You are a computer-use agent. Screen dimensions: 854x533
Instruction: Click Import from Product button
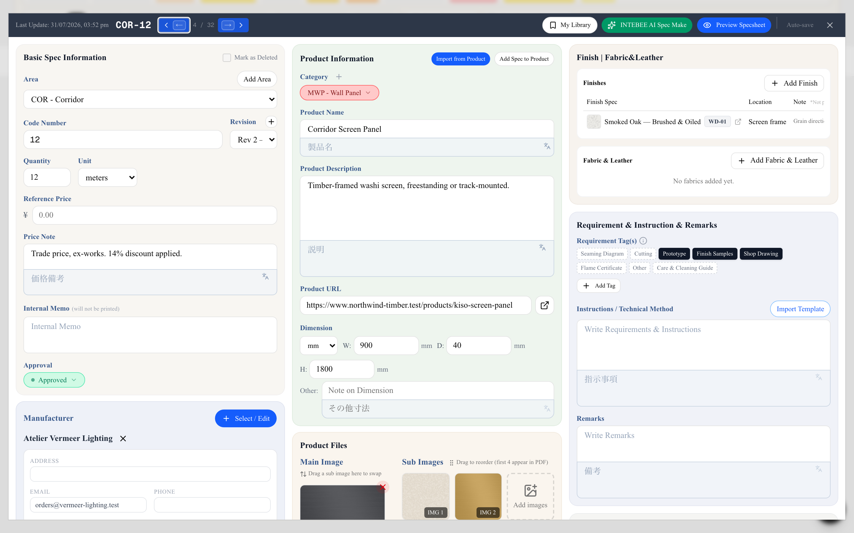click(x=461, y=59)
